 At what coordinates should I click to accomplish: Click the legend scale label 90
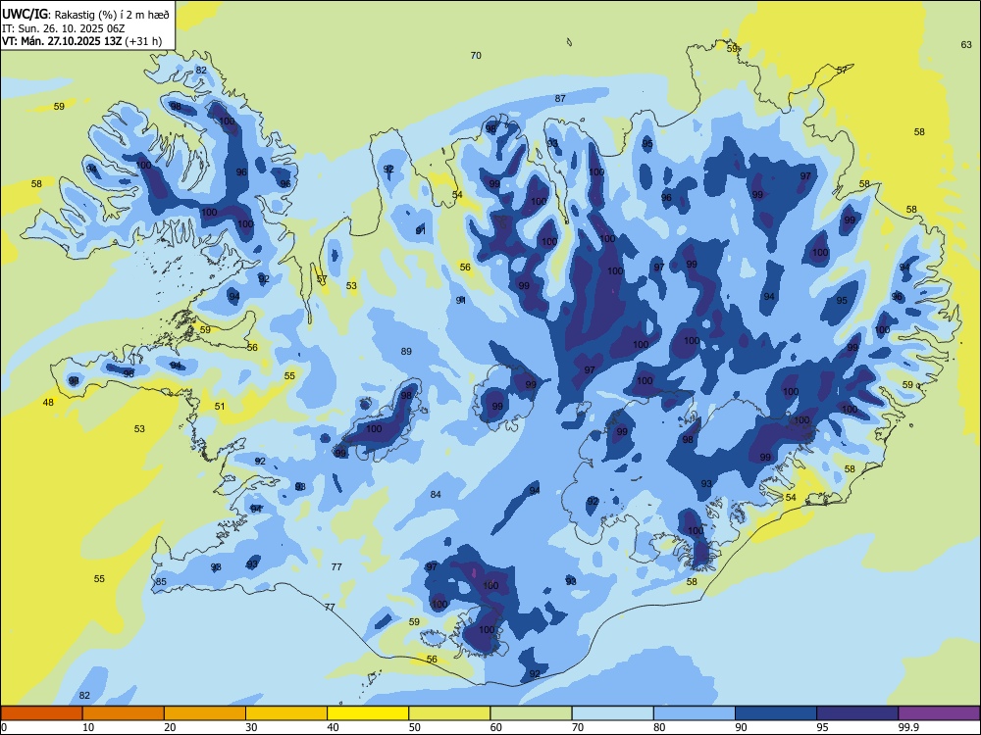(742, 727)
